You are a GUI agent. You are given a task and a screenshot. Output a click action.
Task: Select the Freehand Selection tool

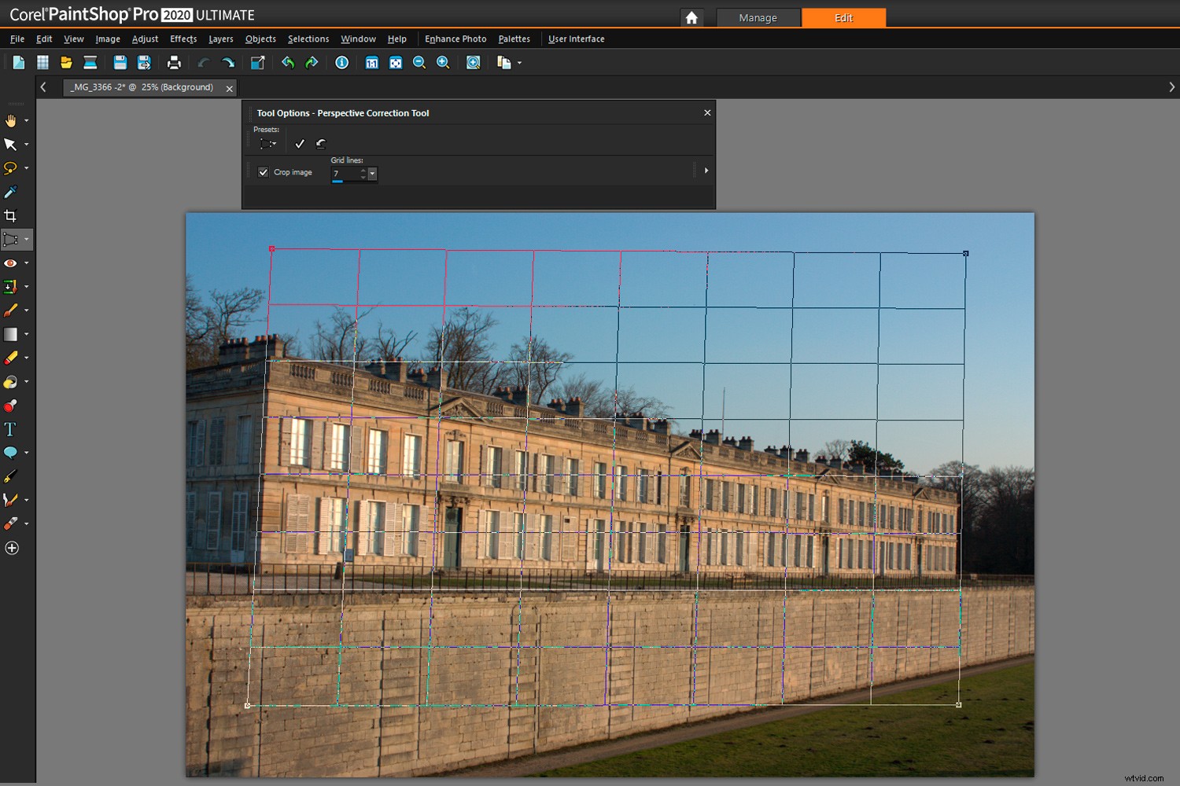pyautogui.click(x=12, y=167)
